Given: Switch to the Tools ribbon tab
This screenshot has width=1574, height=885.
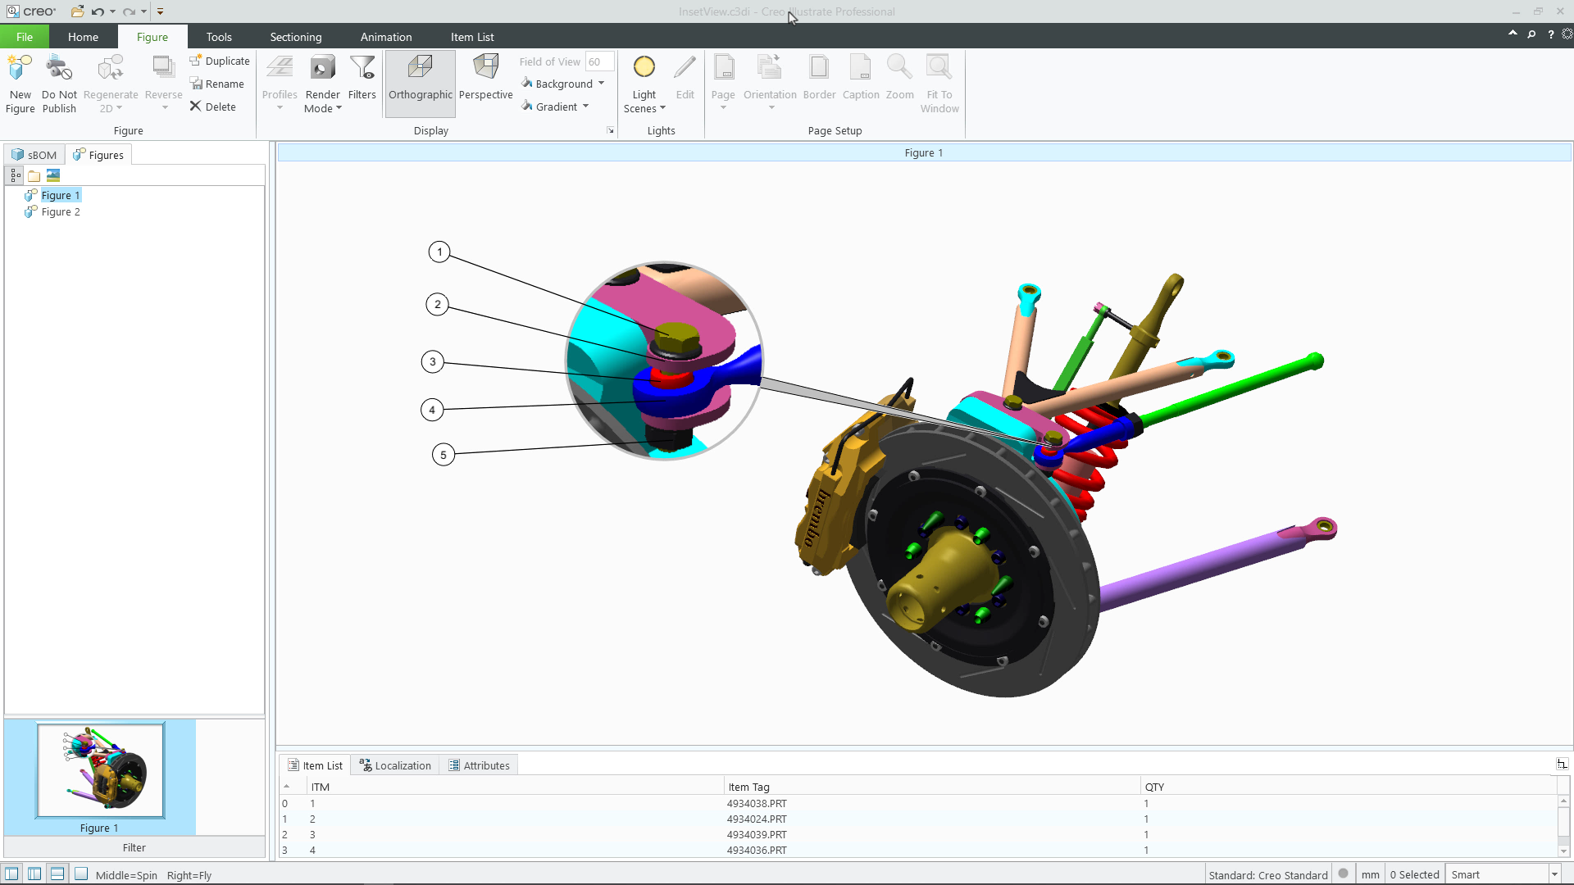Looking at the screenshot, I should coord(219,37).
